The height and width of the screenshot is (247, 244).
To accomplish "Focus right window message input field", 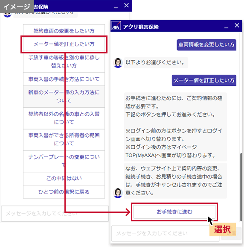I will click(165, 233).
